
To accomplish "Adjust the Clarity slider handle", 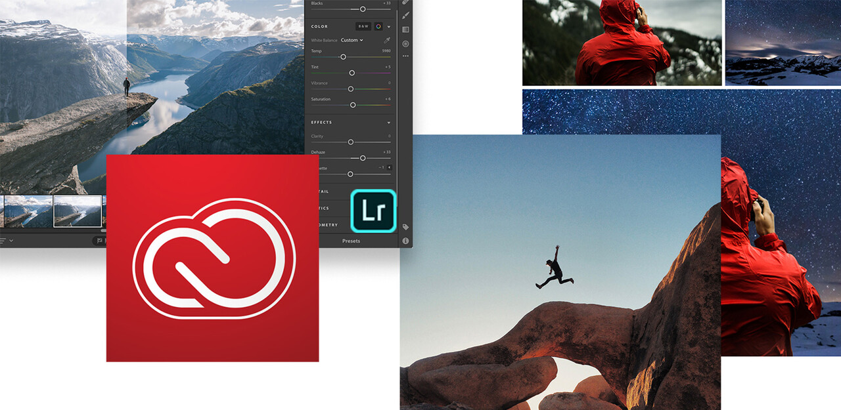I will 351,142.
